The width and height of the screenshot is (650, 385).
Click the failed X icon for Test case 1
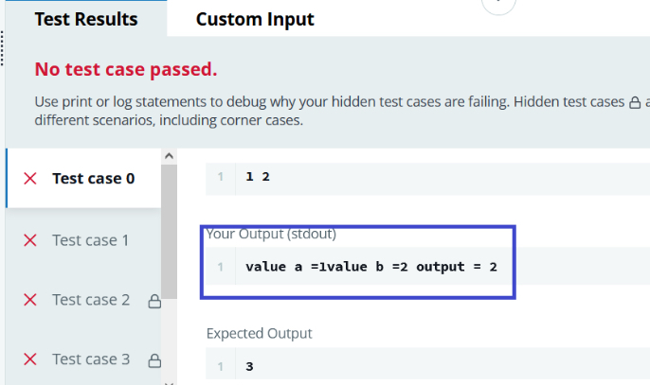(30, 240)
